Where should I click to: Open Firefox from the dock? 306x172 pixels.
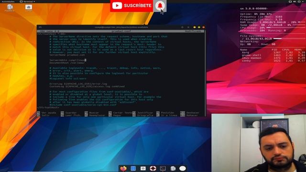pos(123,168)
